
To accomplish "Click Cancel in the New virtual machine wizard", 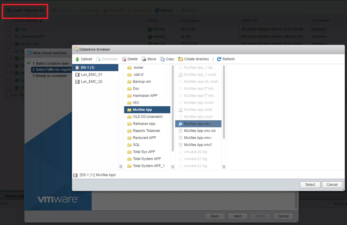I will (x=283, y=216).
